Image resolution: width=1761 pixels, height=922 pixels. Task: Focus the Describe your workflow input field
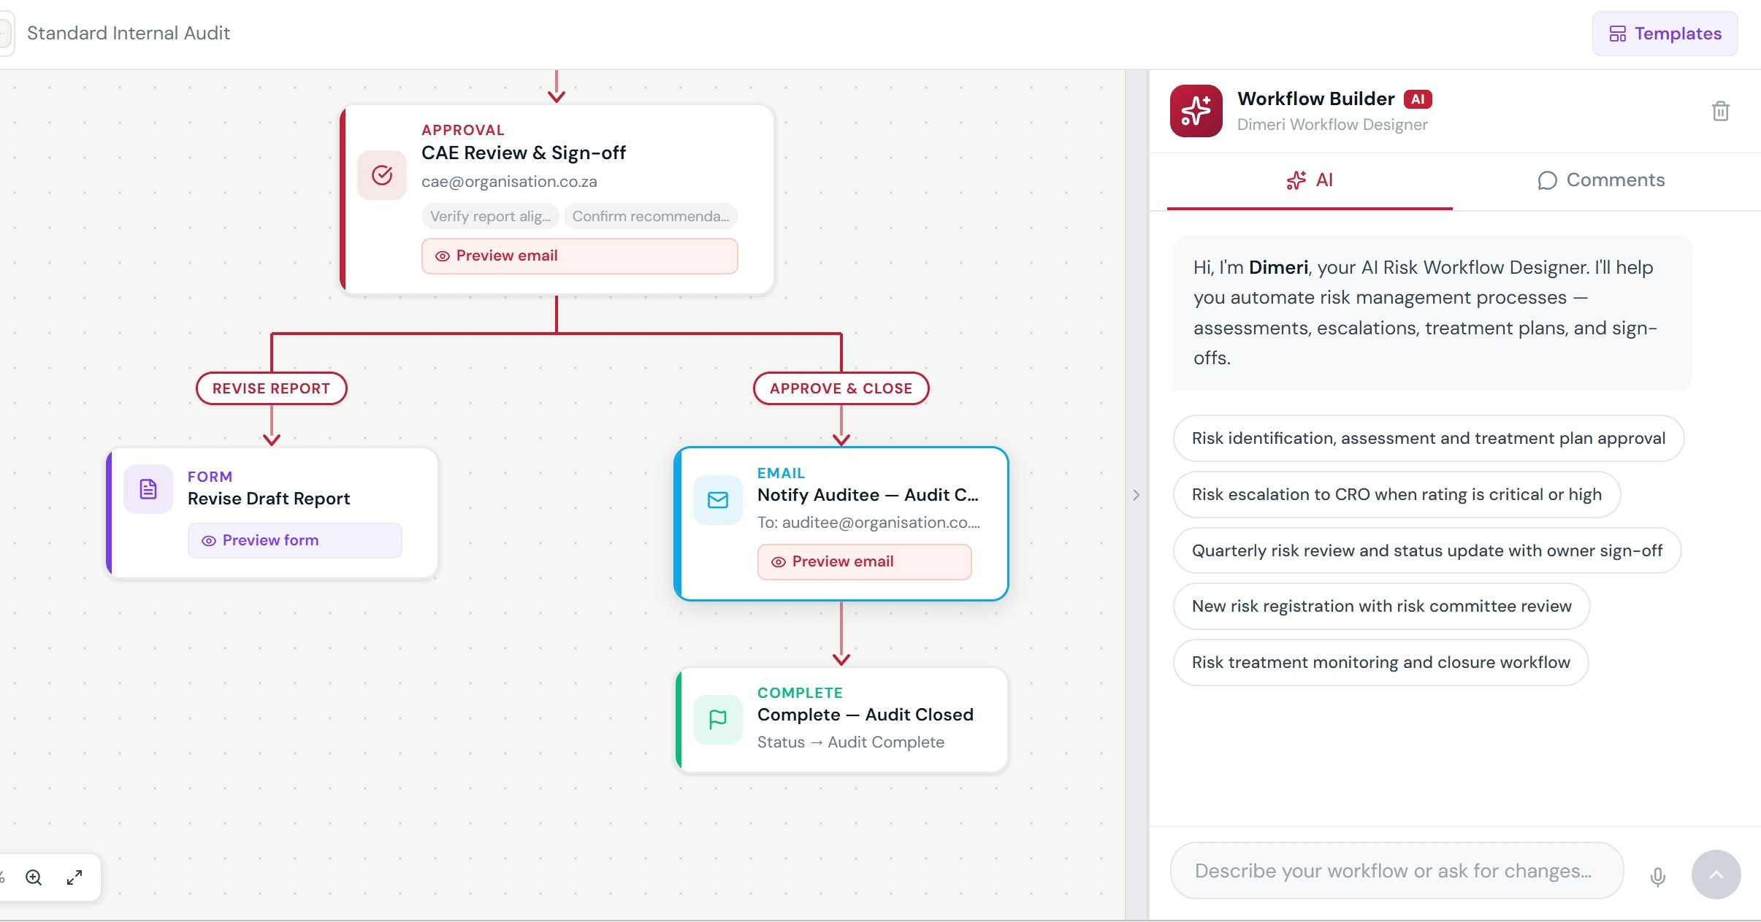point(1395,871)
